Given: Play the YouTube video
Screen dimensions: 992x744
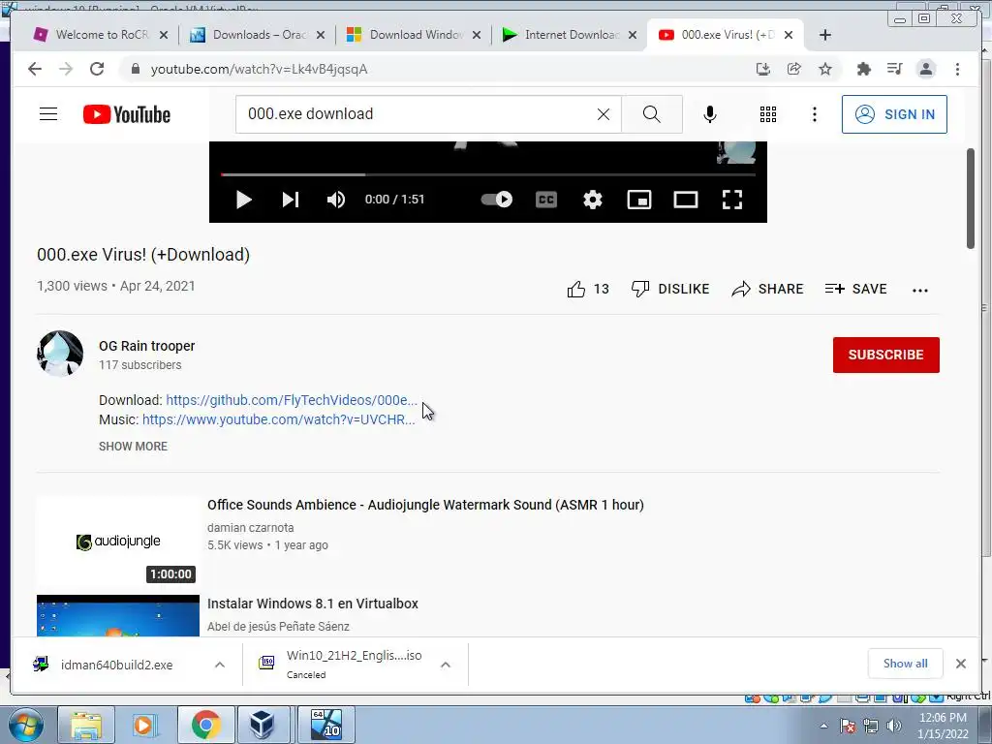Looking at the screenshot, I should pyautogui.click(x=243, y=200).
